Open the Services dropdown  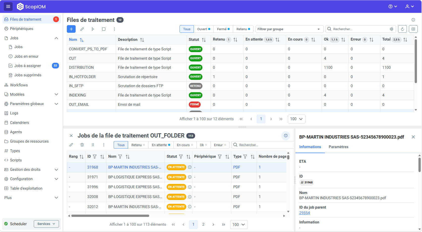coord(46,224)
